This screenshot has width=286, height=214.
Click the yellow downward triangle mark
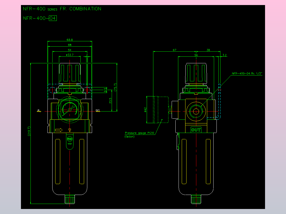(70, 130)
